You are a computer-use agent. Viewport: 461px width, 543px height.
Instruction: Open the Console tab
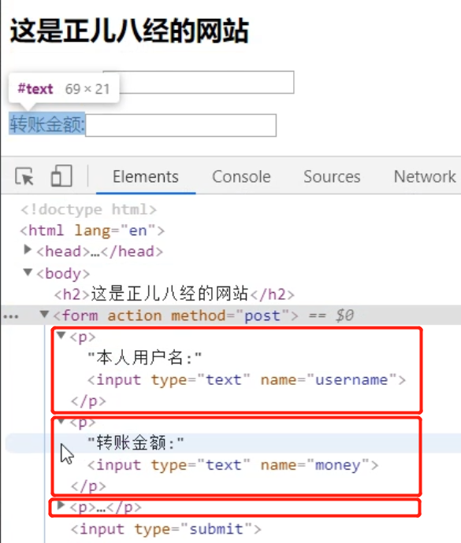[x=241, y=176]
